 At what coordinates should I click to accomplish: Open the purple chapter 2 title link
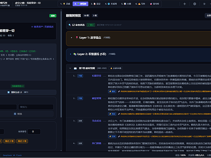click(x=97, y=98)
